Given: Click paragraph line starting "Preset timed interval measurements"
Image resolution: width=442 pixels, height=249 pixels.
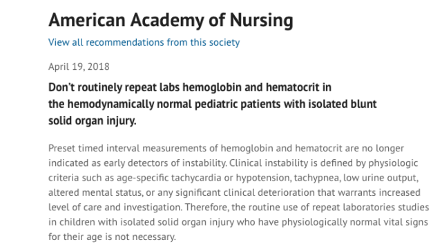Looking at the screenshot, I should 226,148.
